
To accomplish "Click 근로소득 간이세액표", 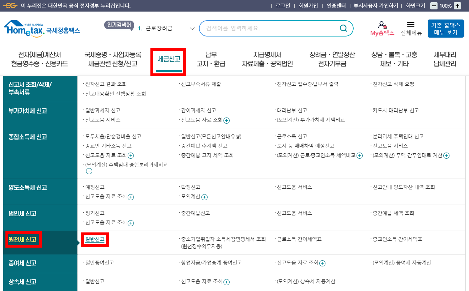I will click(299, 239).
